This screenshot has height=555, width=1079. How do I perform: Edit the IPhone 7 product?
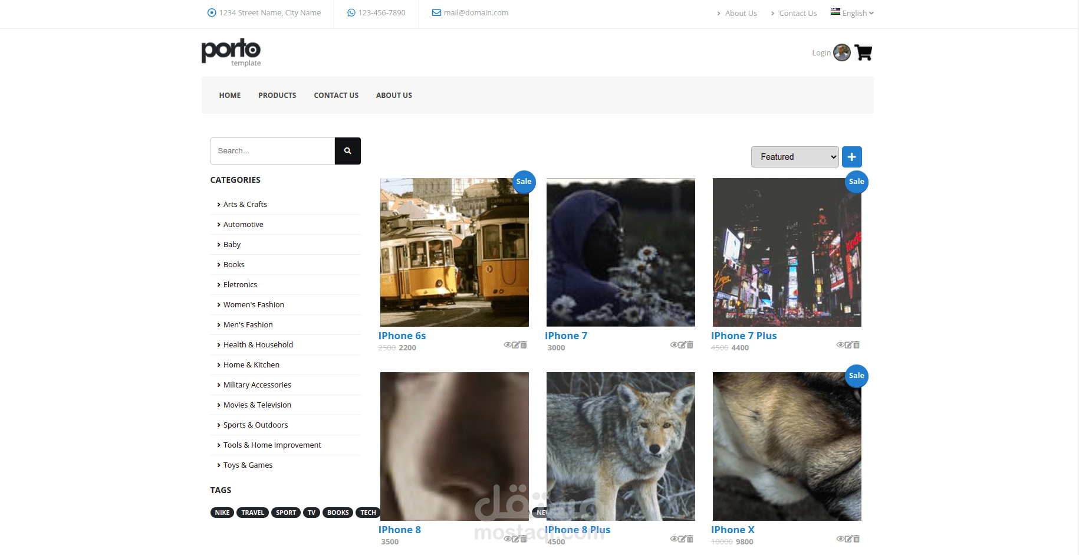tap(682, 345)
